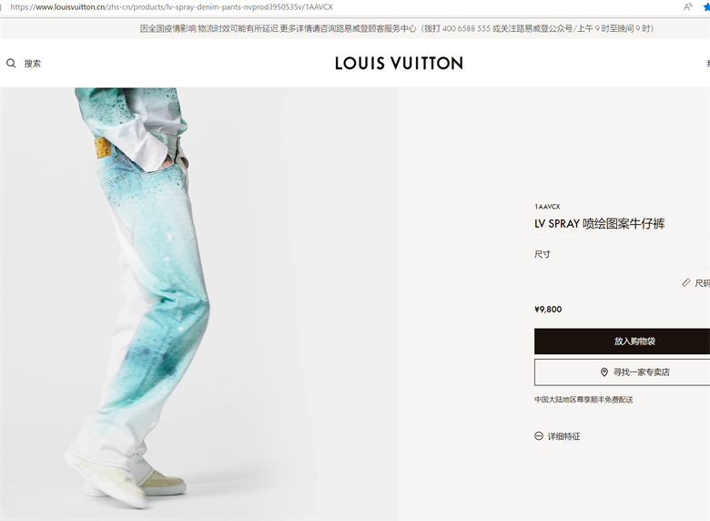Viewport: 710px width, 521px height.
Task: Select the 尺寸 size option row
Action: pos(622,254)
